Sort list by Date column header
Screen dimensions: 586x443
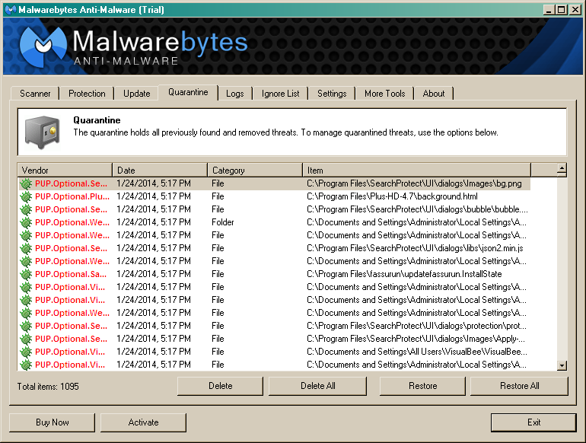(160, 170)
